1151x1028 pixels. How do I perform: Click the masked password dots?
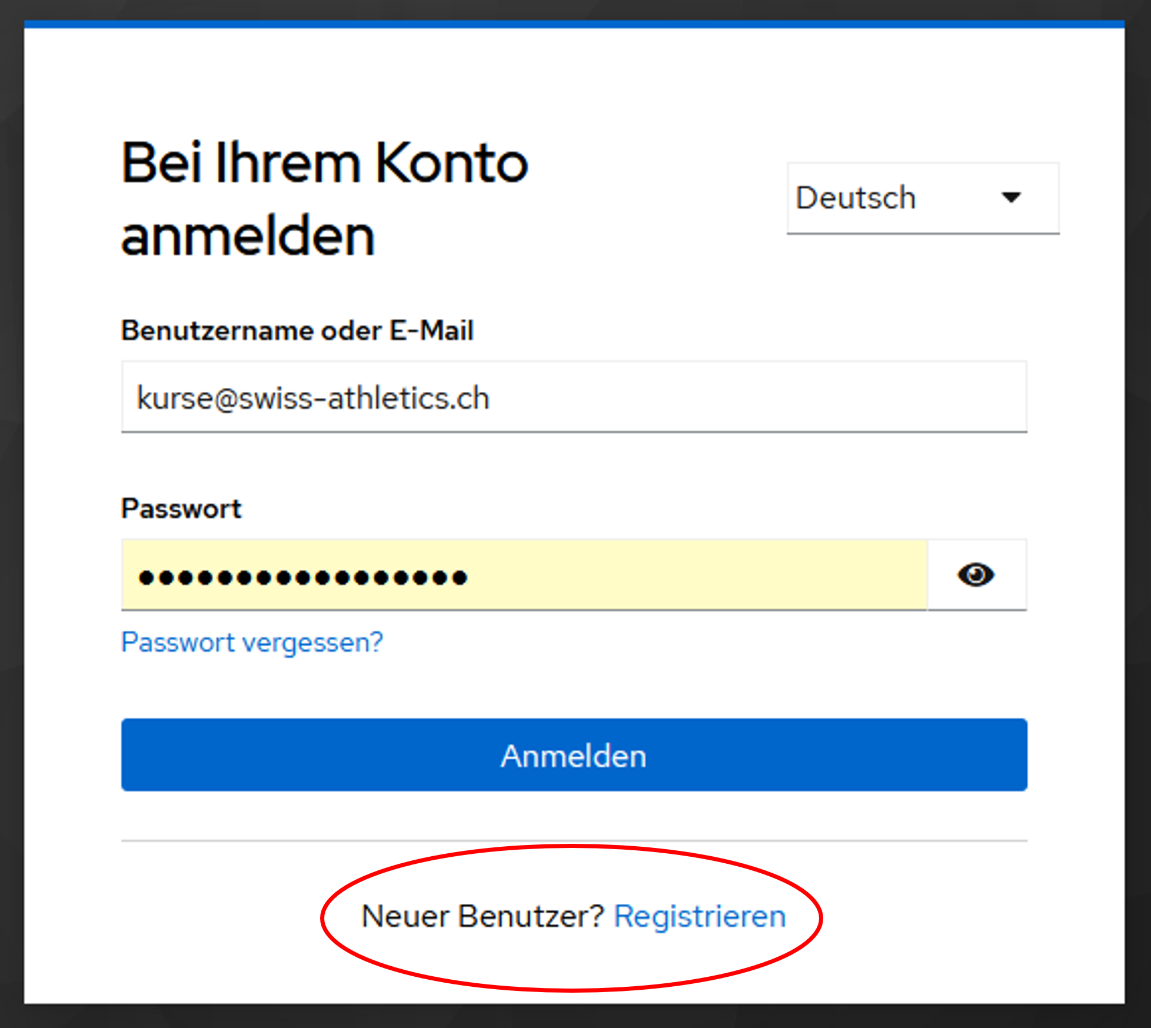302,577
